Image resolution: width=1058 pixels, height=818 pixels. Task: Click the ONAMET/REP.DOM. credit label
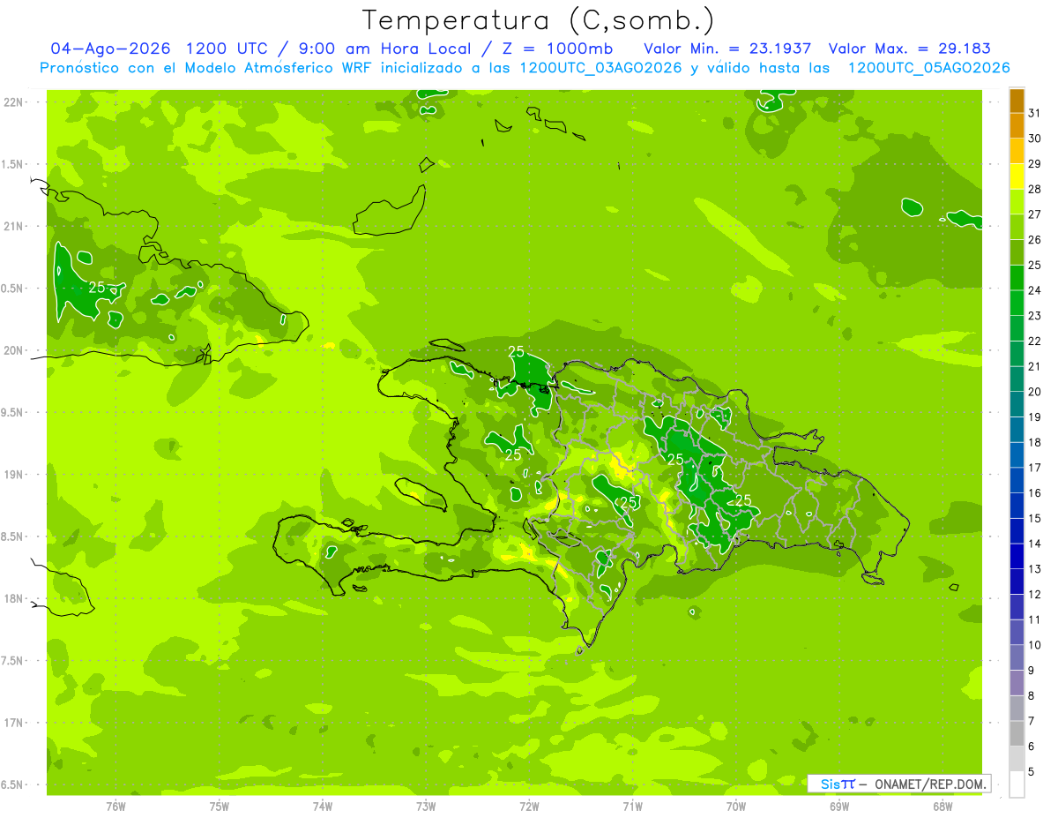(928, 784)
